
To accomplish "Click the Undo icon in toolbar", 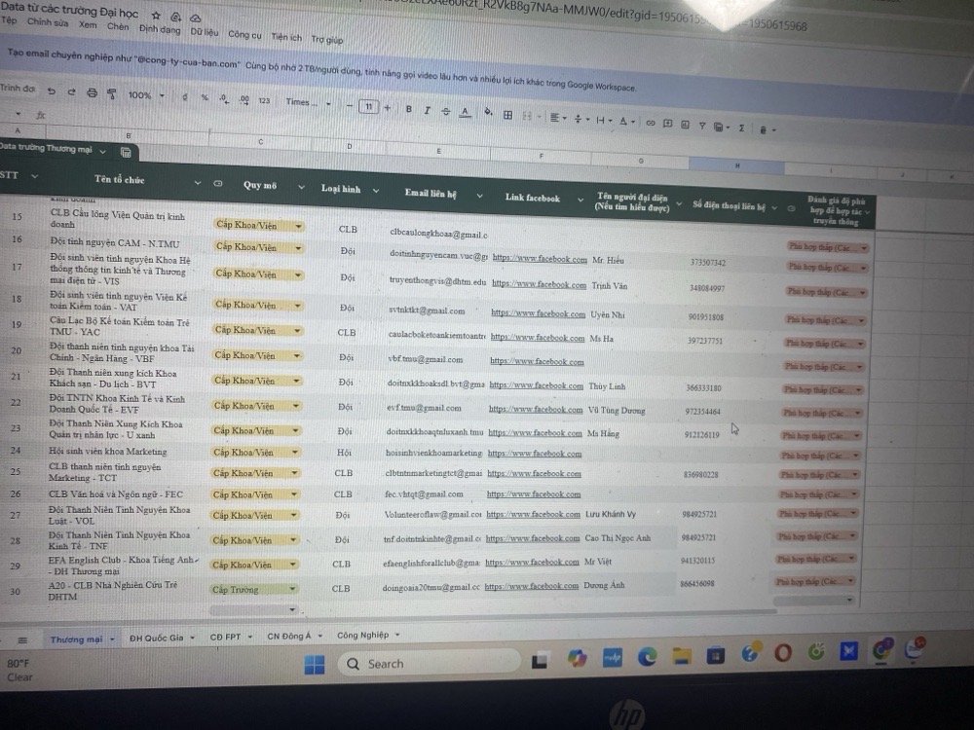I will point(51,92).
